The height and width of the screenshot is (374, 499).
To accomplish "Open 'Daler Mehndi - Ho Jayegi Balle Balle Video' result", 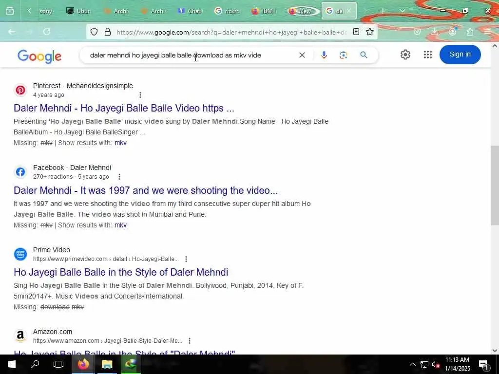I will tap(124, 108).
